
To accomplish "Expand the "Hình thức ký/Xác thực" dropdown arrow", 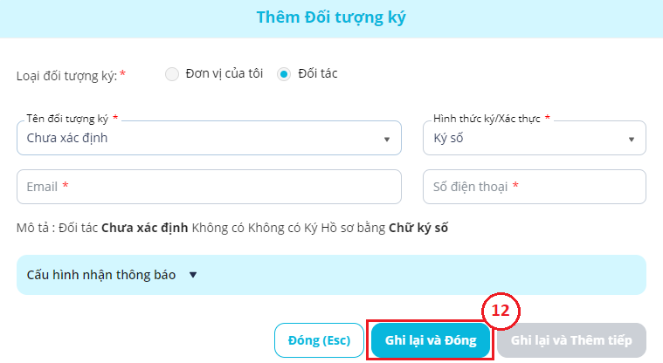I will coord(631,139).
